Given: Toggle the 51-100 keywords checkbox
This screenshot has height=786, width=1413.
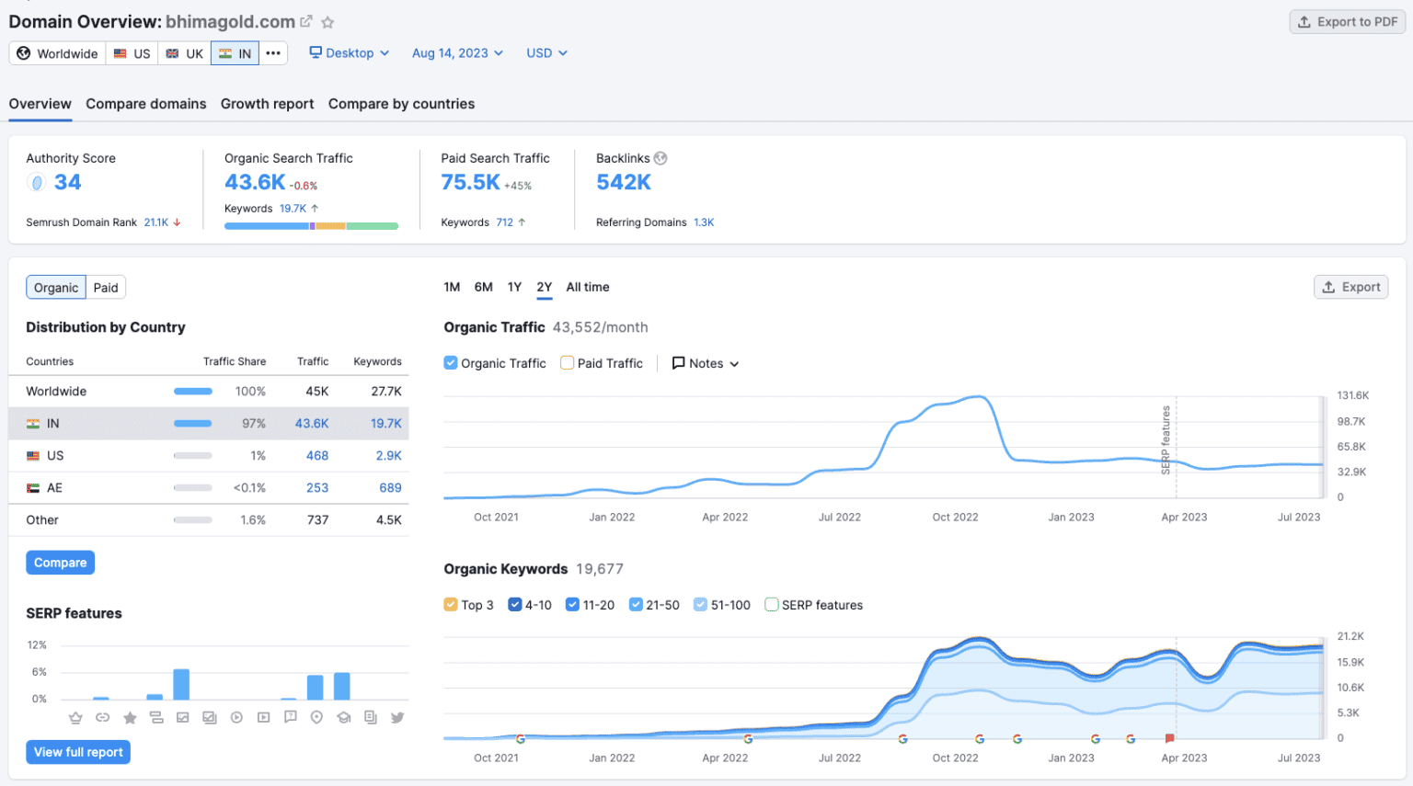Looking at the screenshot, I should click(x=700, y=605).
